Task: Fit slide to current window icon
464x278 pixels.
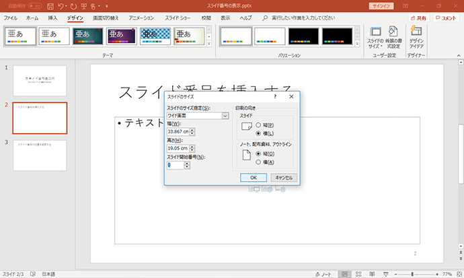Action: click(459, 274)
